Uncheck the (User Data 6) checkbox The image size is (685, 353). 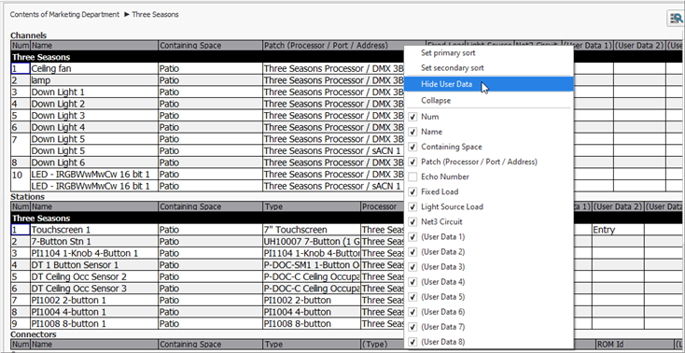[412, 312]
